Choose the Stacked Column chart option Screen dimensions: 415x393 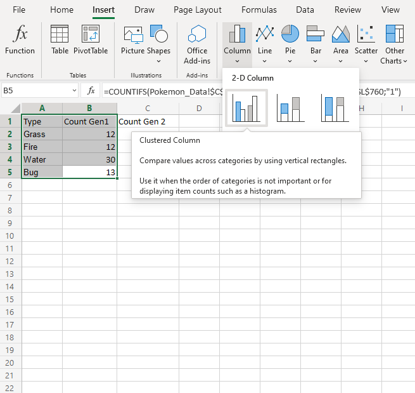291,109
